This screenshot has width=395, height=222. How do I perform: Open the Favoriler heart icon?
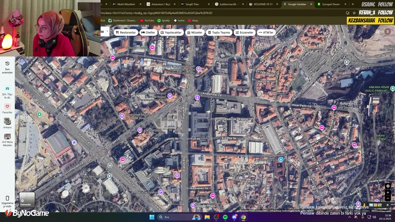click(7, 106)
